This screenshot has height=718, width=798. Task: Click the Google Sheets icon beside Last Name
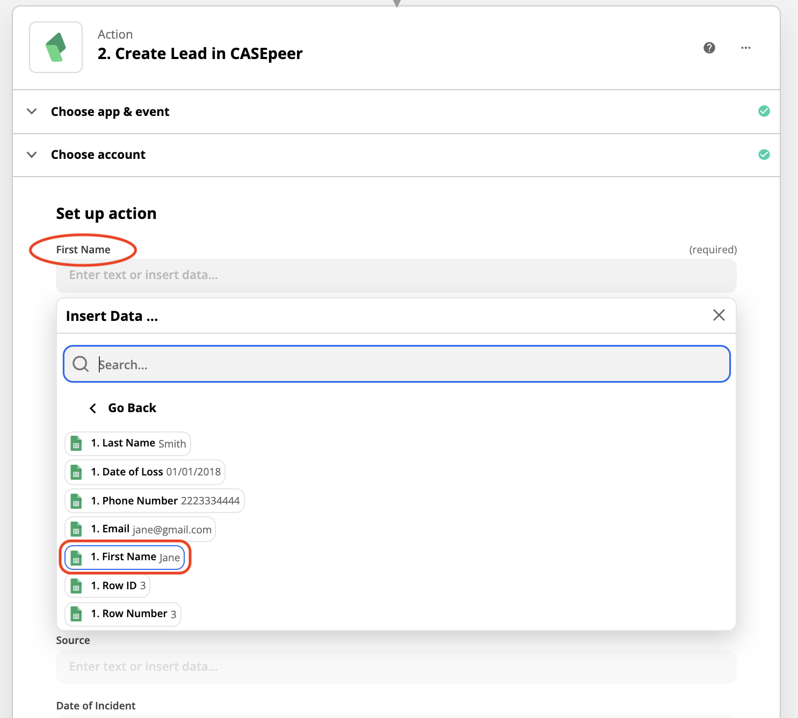pyautogui.click(x=76, y=444)
